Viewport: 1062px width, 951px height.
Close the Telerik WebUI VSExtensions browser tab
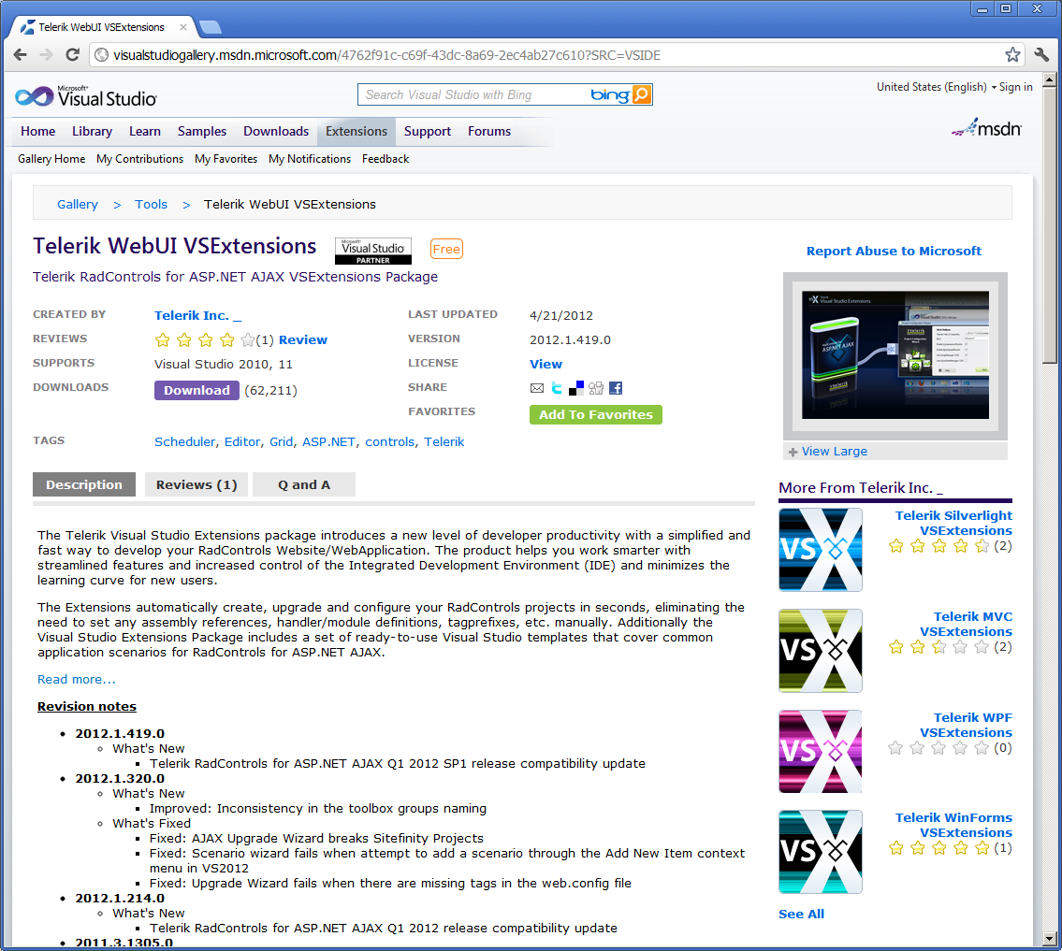(182, 27)
